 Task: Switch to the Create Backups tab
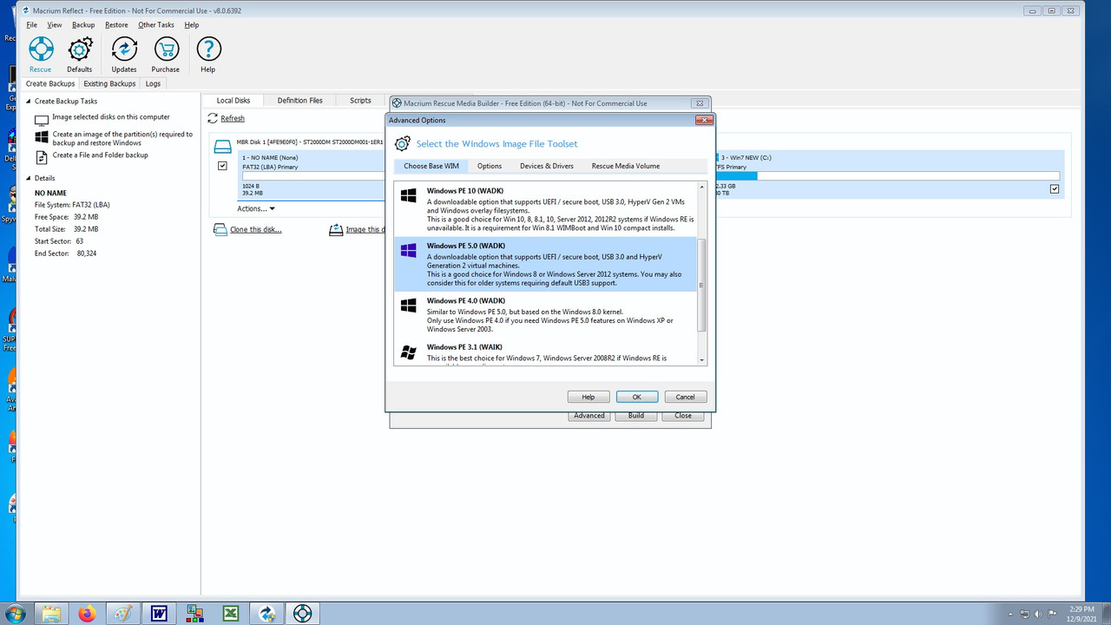point(50,84)
